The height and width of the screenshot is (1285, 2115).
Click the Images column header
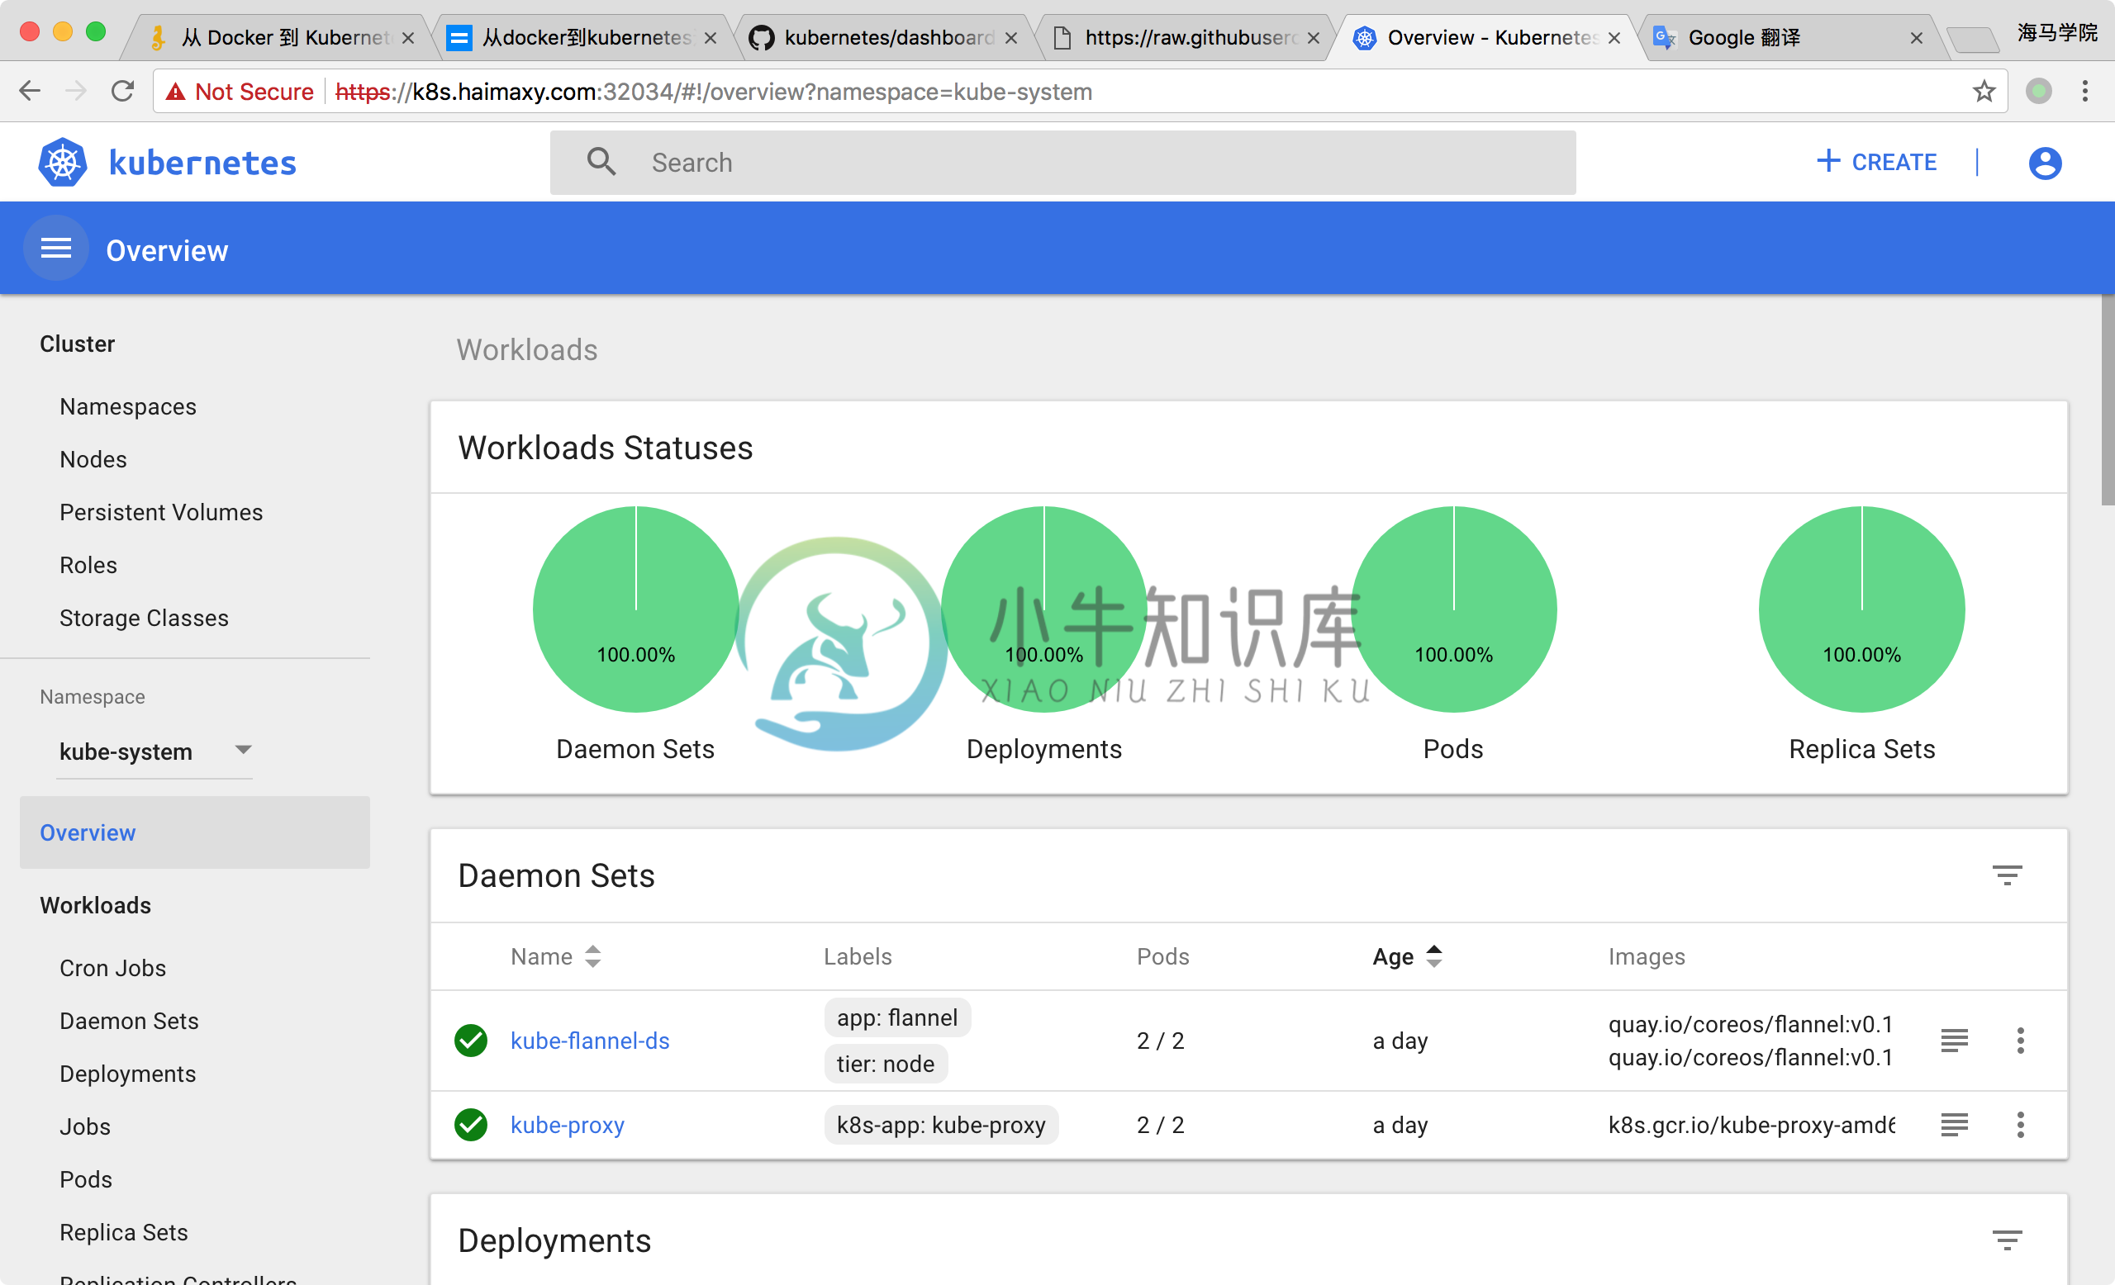[x=1647, y=956]
